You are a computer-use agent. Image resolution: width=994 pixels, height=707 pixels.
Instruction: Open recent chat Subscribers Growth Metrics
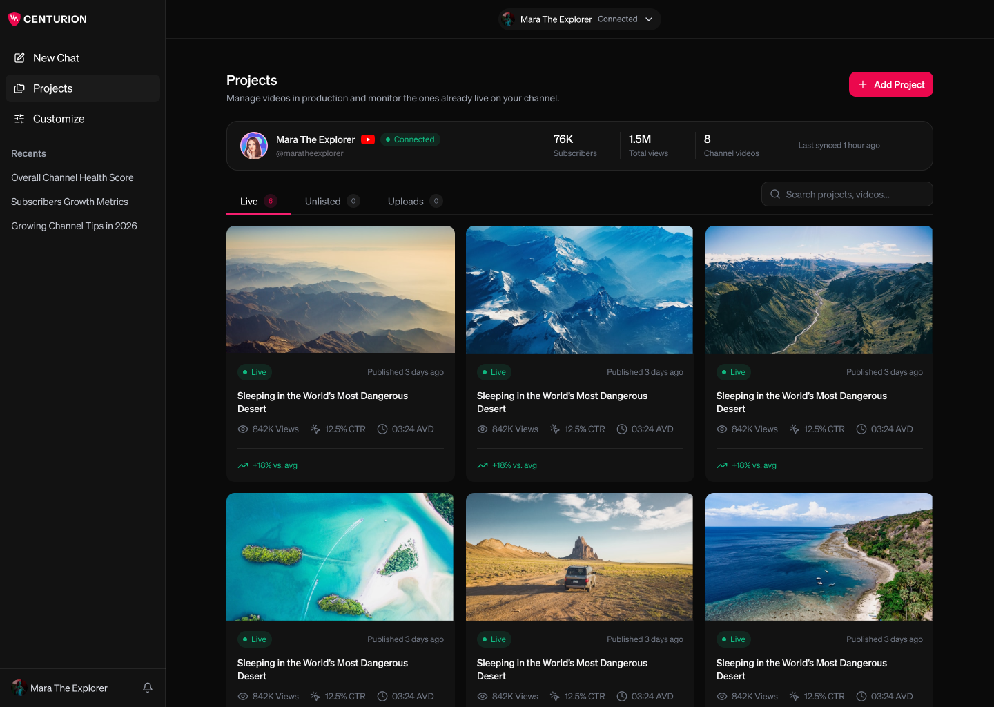click(x=70, y=202)
